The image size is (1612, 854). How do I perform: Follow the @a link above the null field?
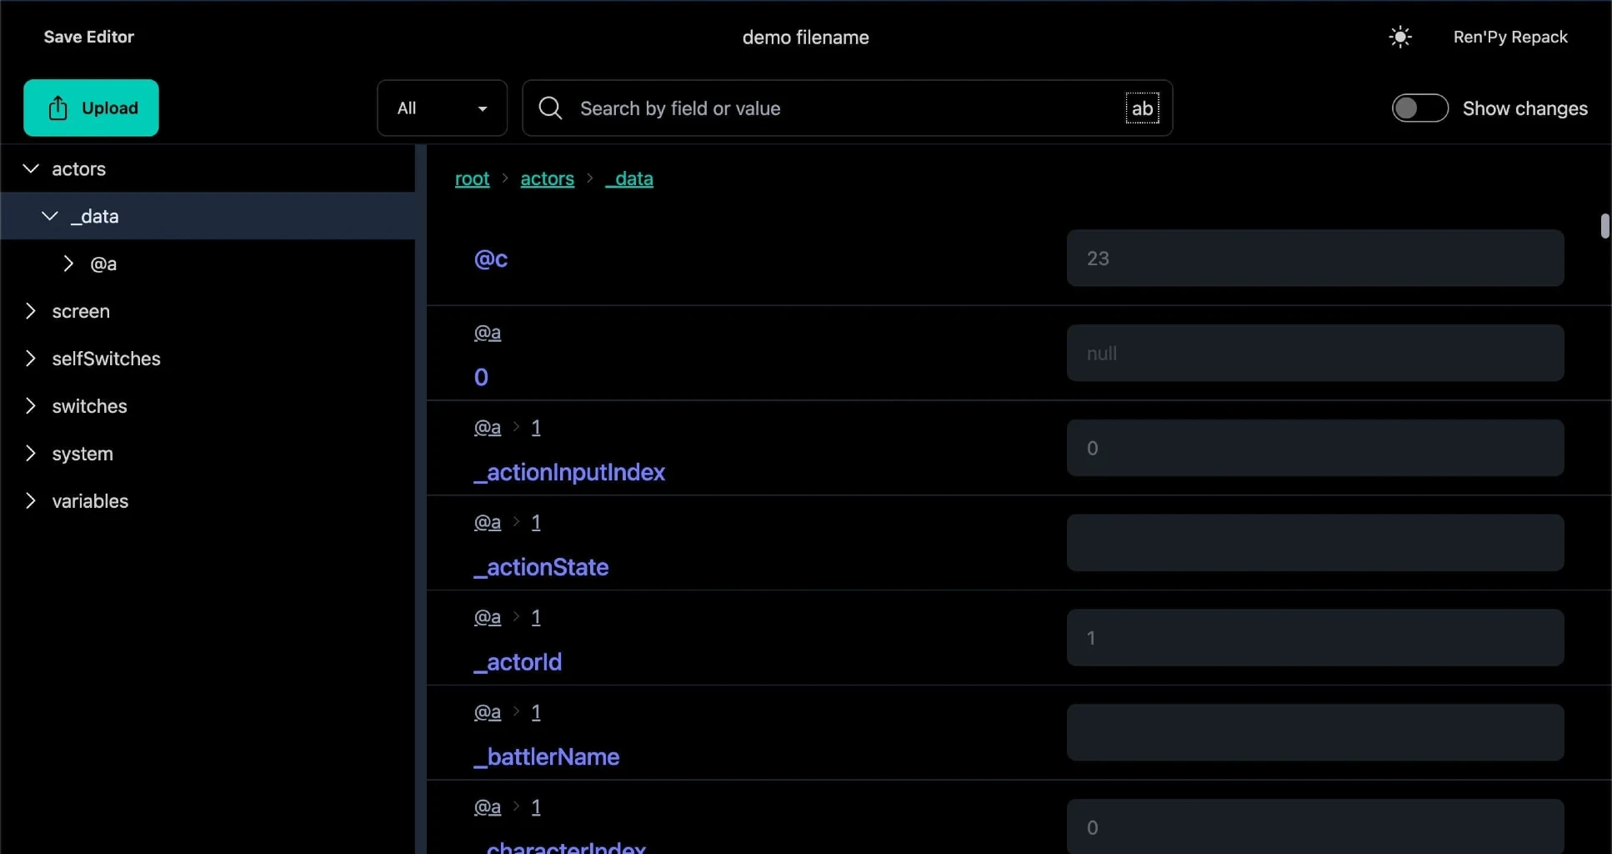coord(488,331)
